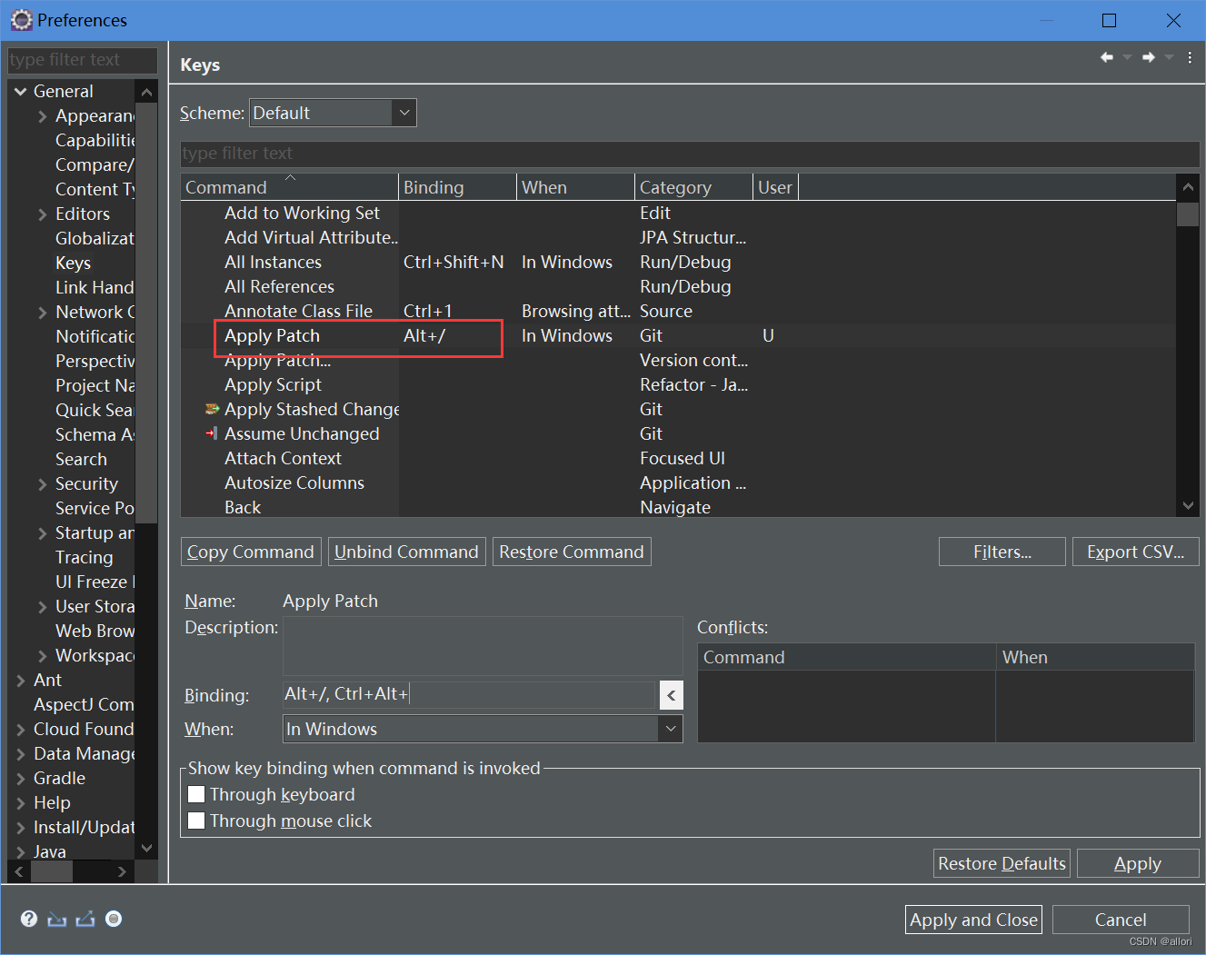The height and width of the screenshot is (955, 1206).
Task: Enable Through mouse click key binding display
Action: 196,820
